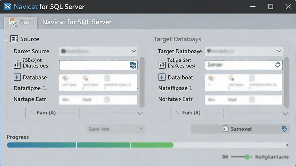Click the calendar icon beside Dasces uesi
This screenshot has width=296, height=166.
162,65
